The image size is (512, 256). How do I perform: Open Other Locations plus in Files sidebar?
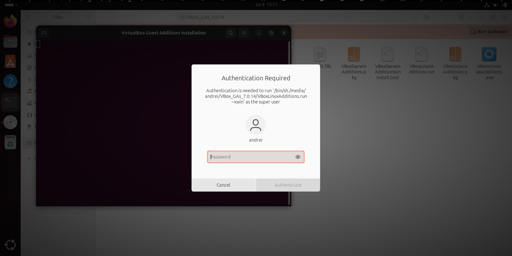[x=29, y=159]
